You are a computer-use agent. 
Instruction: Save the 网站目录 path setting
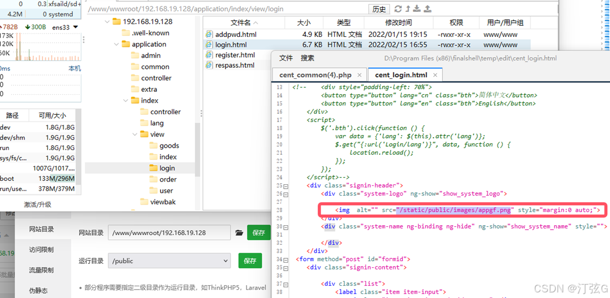coord(259,233)
